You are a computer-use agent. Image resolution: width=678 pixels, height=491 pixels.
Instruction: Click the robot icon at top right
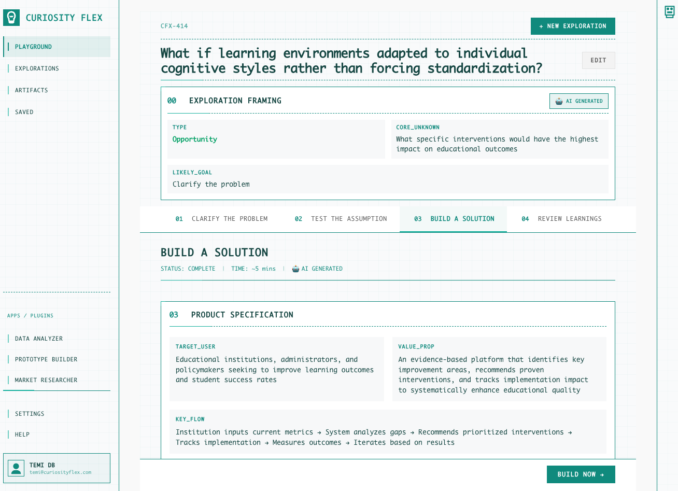[670, 12]
